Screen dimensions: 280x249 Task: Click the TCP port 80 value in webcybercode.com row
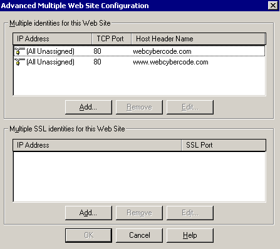pyautogui.click(x=97, y=51)
